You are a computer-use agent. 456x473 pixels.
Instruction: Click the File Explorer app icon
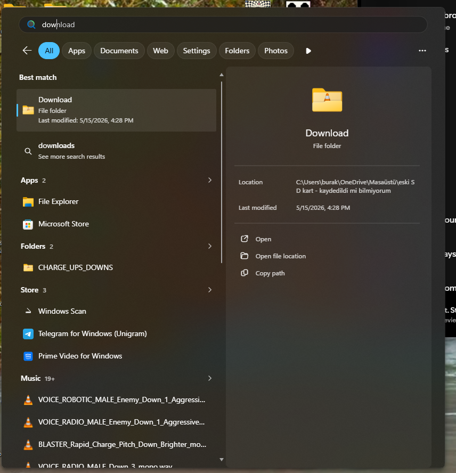[x=28, y=201]
